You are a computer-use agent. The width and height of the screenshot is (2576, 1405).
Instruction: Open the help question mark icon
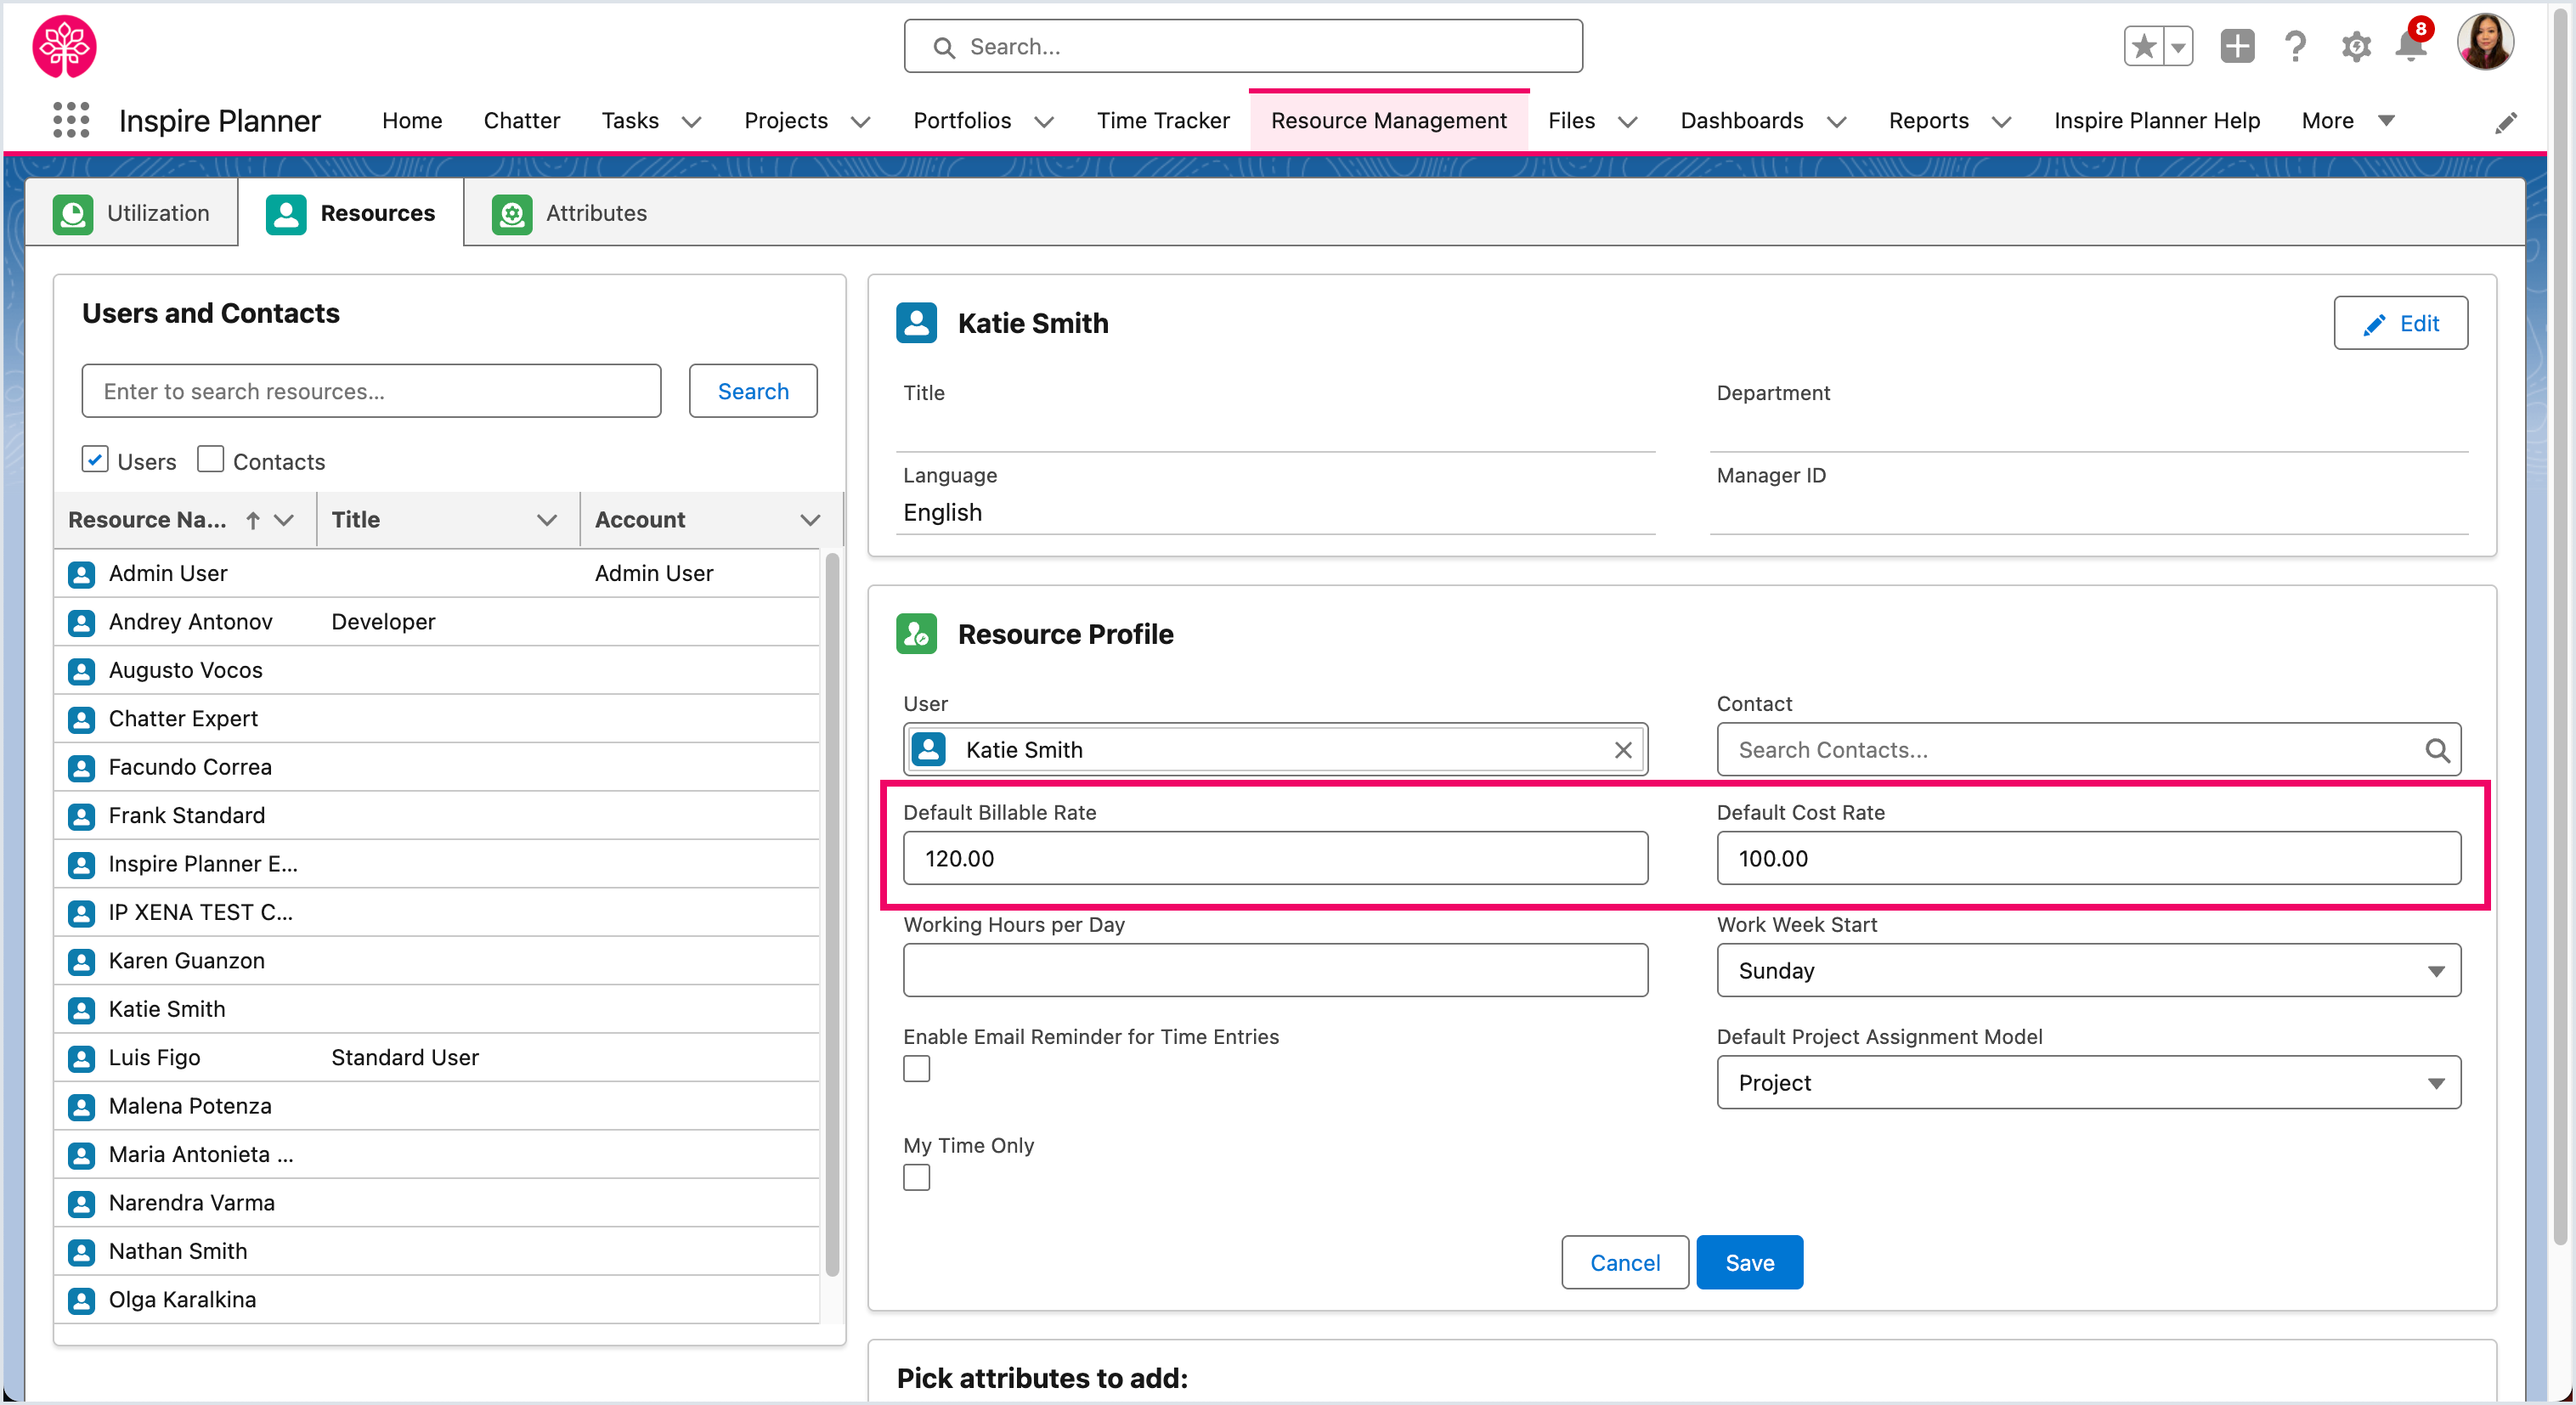(2296, 46)
